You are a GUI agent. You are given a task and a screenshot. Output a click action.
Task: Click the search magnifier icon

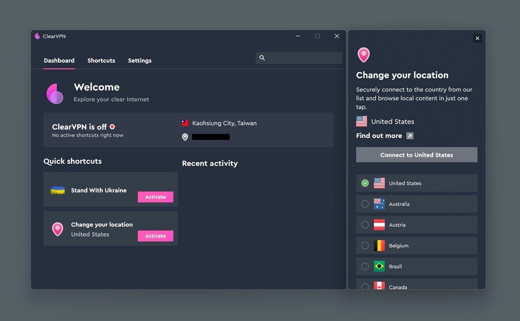(x=262, y=58)
